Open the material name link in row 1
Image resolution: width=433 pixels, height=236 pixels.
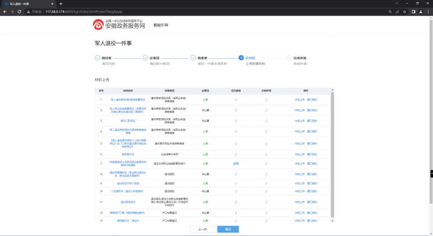[x=128, y=100]
